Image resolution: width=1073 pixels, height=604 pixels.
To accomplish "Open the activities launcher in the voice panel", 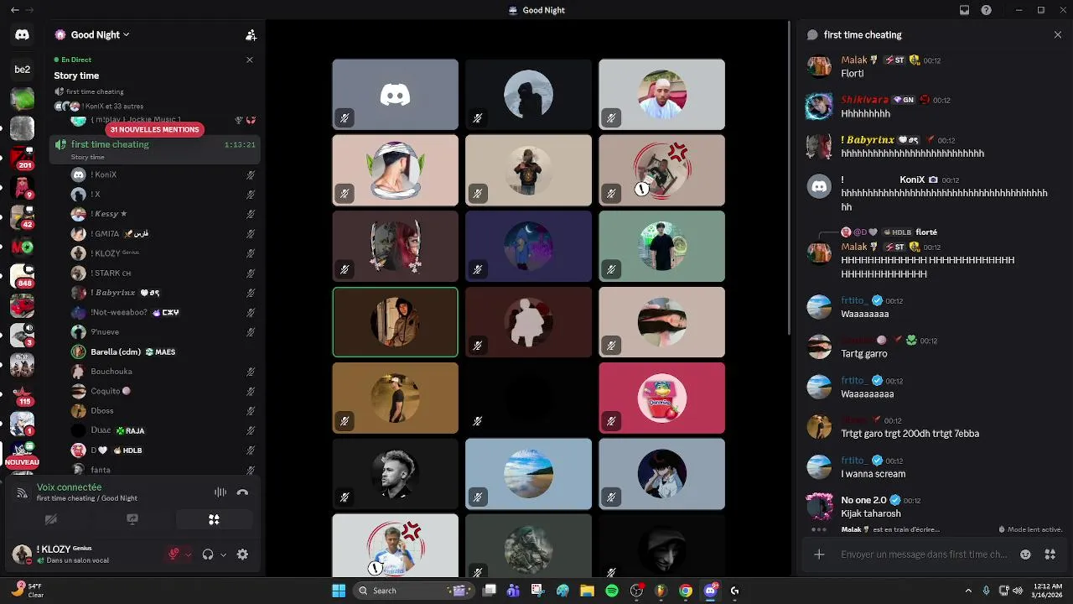I will click(214, 519).
